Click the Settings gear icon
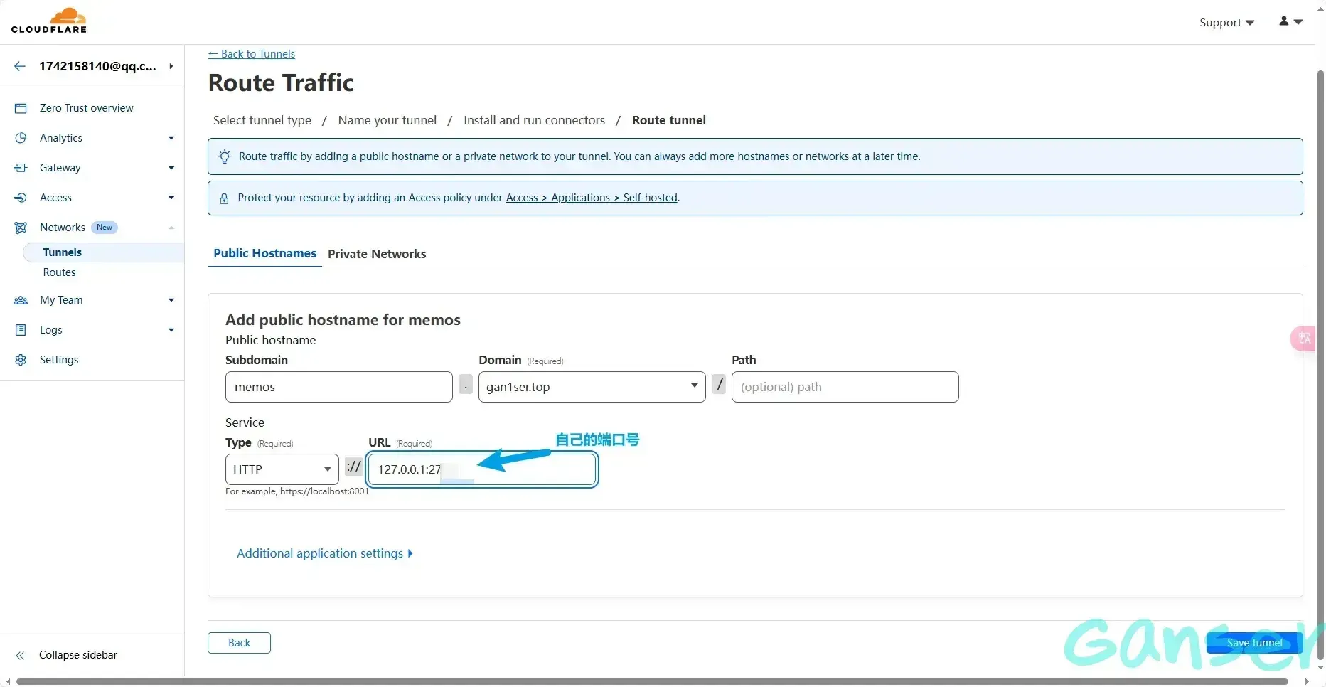 click(x=21, y=360)
